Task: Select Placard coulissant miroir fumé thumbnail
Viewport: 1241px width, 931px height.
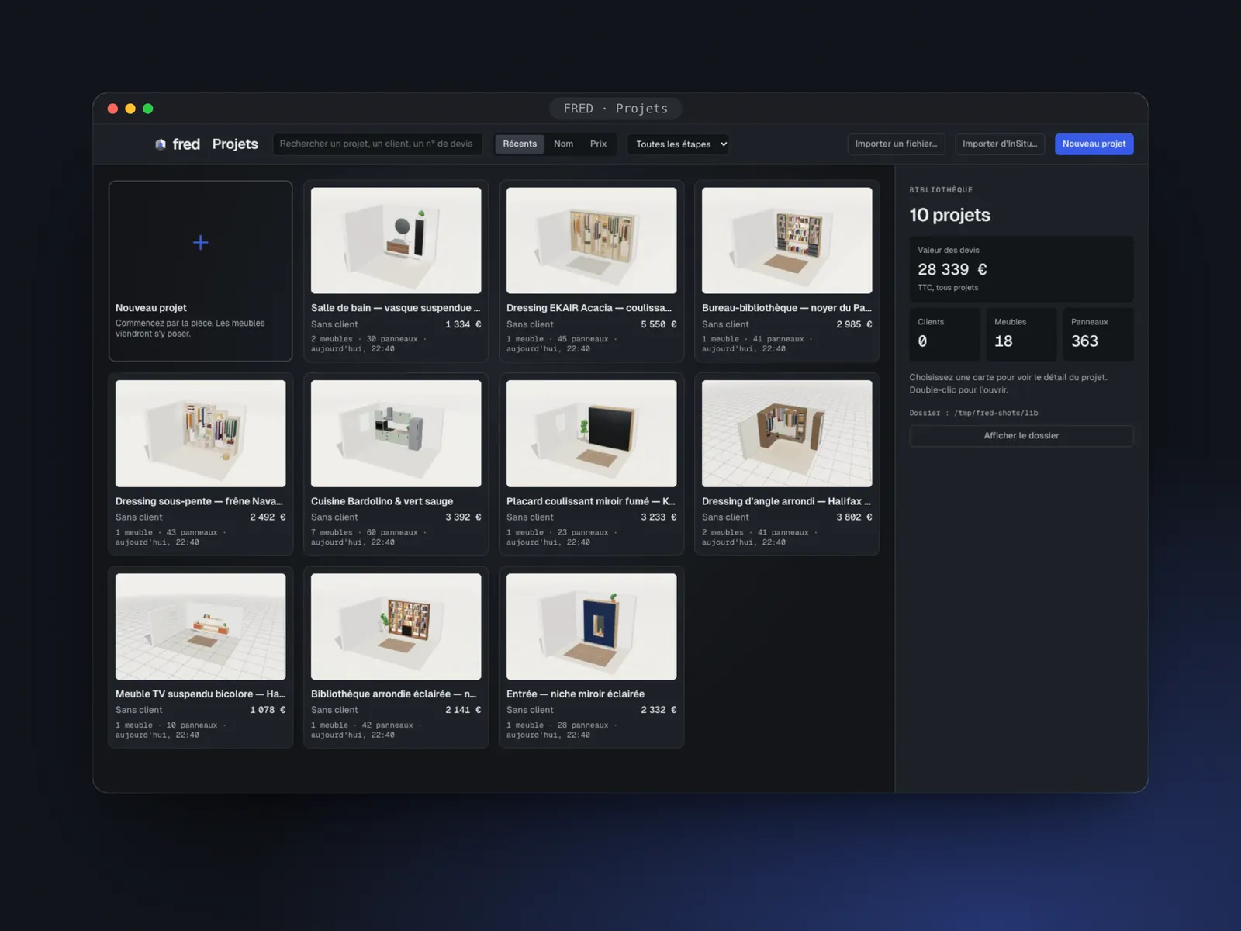Action: (x=592, y=434)
